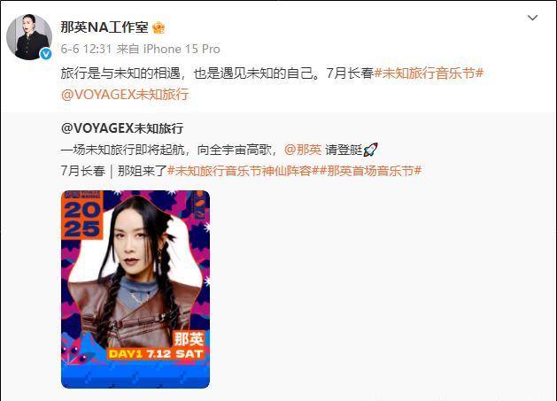Click the blue verified badge on the avatar
557x401 pixels.
click(46, 54)
